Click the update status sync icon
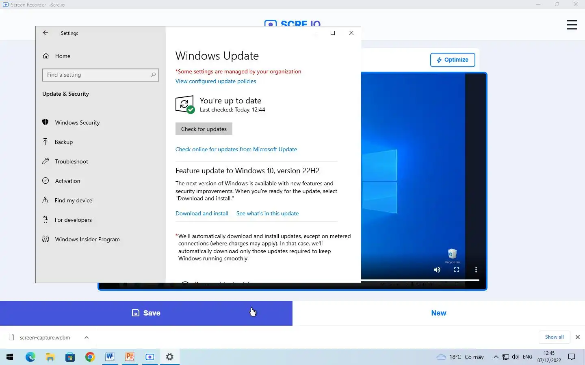The height and width of the screenshot is (365, 585). click(185, 105)
